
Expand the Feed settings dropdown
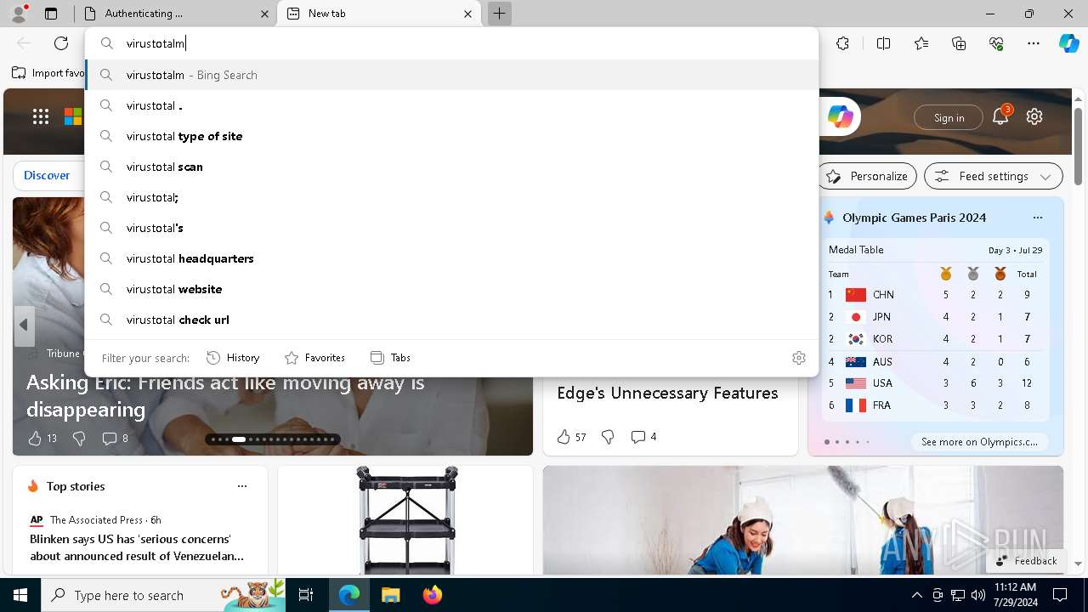coord(993,176)
